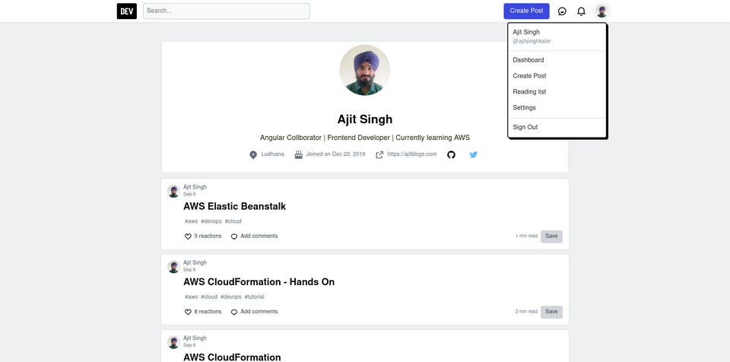
Task: Save the AWS CloudFormation - Hands On post
Action: (551, 312)
